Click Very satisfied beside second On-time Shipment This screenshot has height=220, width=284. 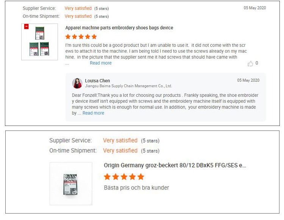120,151
